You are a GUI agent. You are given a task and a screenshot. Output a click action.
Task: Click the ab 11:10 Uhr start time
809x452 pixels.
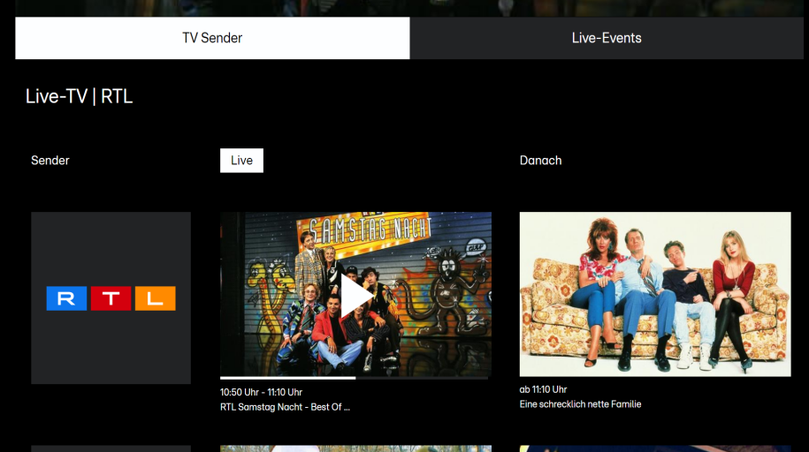click(543, 389)
